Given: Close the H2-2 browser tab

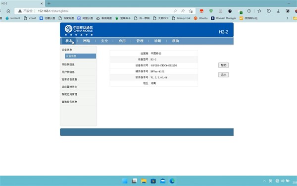Looking at the screenshot, I should pos(42,3).
